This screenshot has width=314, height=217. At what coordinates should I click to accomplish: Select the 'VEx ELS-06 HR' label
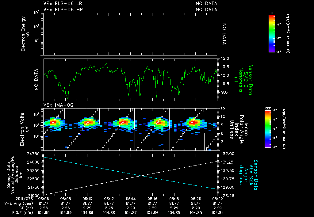[x=63, y=10]
